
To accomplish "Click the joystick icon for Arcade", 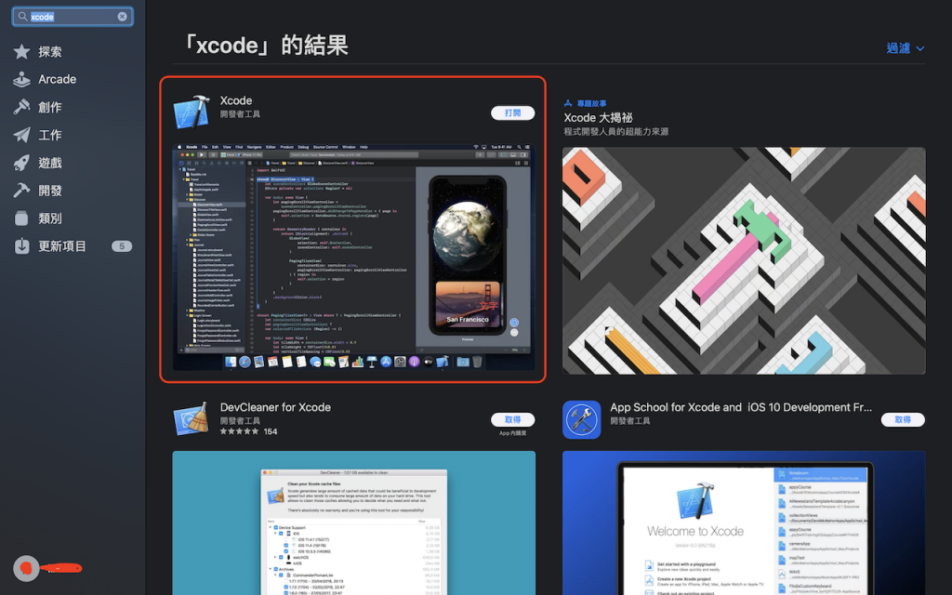I will pos(22,80).
